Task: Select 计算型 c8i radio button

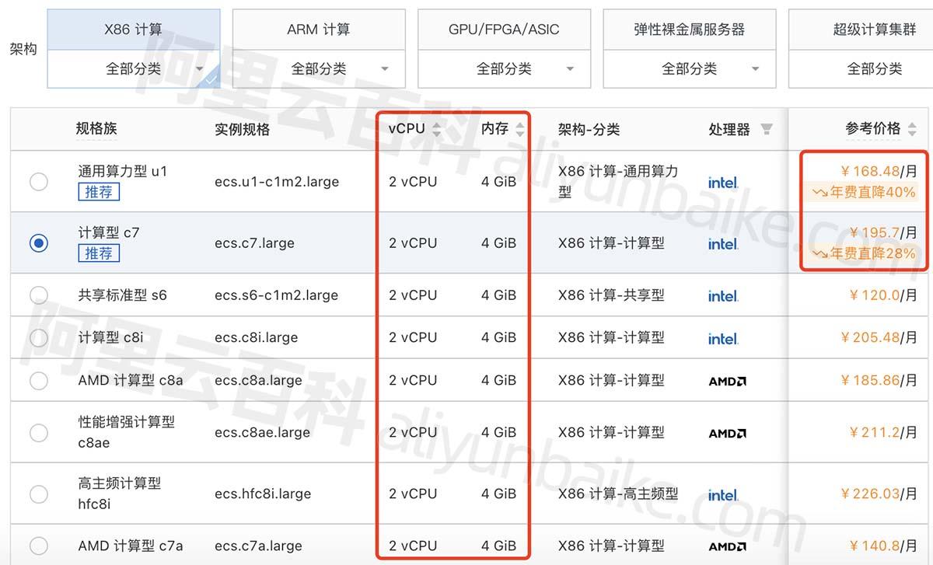Action: (39, 338)
